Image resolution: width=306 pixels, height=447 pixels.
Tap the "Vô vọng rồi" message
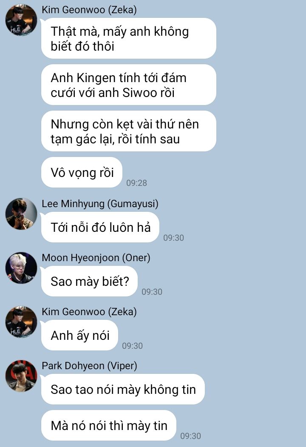[x=82, y=173]
